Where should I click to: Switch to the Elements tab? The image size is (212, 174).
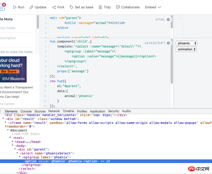tap(11, 111)
